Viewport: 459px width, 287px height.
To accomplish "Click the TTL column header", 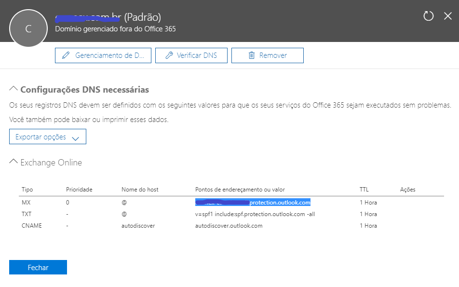I will click(364, 190).
